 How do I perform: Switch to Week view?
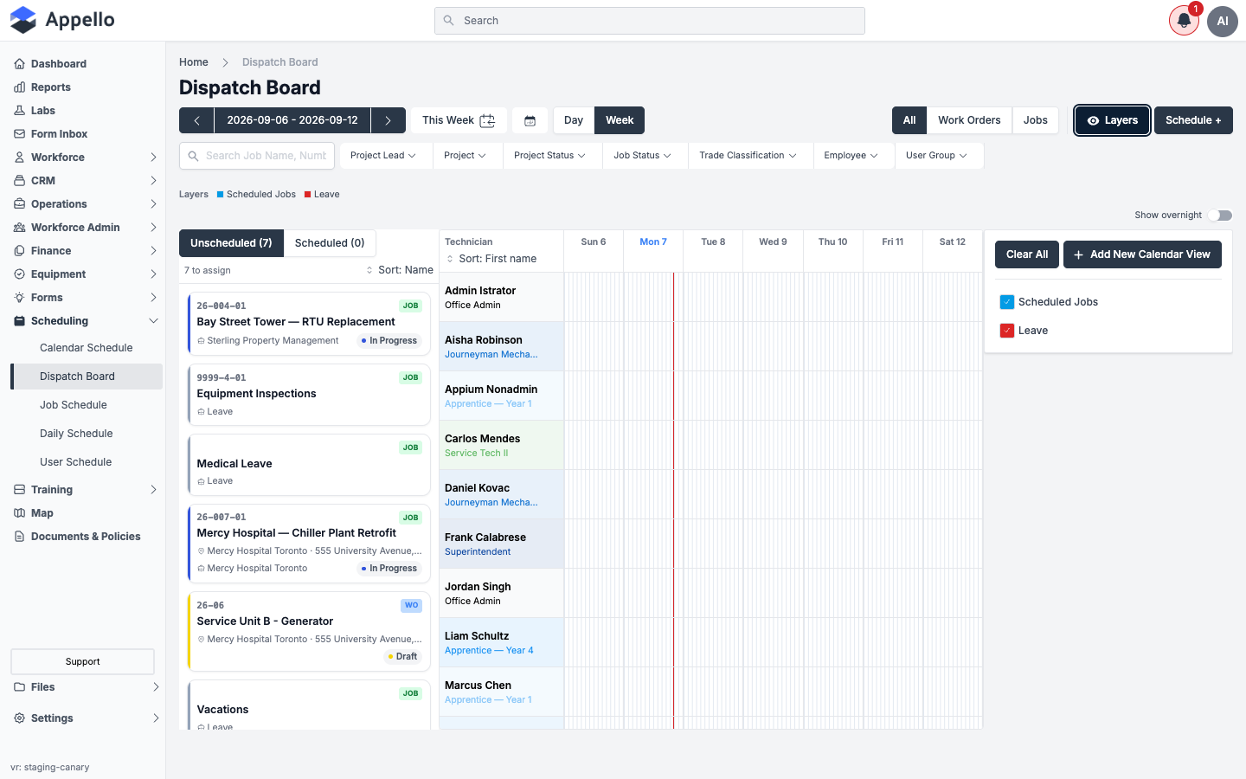point(620,120)
